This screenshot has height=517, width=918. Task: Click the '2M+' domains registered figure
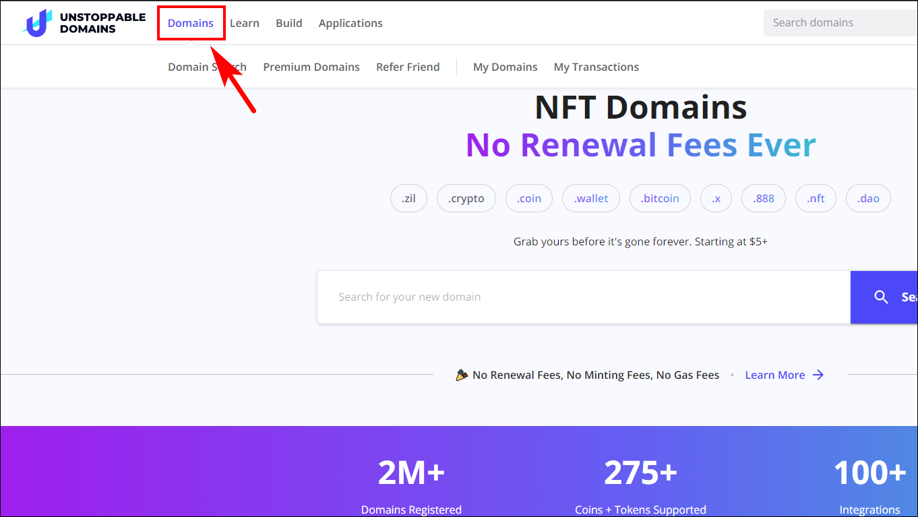411,473
